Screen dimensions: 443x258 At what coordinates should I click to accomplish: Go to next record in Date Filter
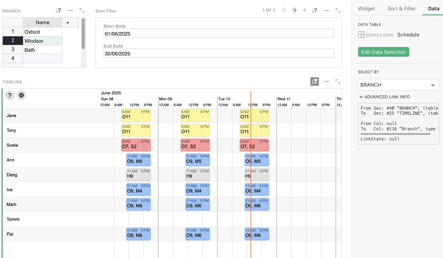click(294, 11)
